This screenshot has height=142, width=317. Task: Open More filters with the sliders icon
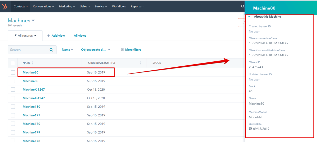pyautogui.click(x=122, y=50)
